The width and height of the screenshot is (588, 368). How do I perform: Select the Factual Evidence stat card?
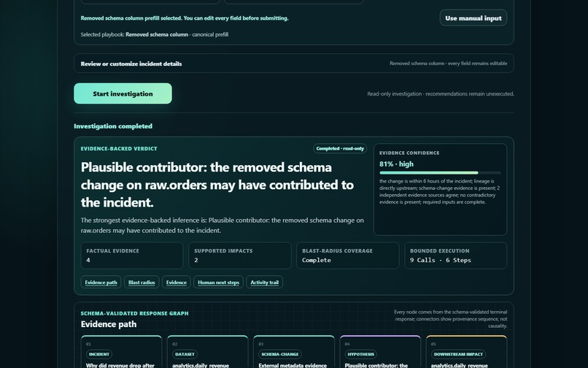pos(132,256)
